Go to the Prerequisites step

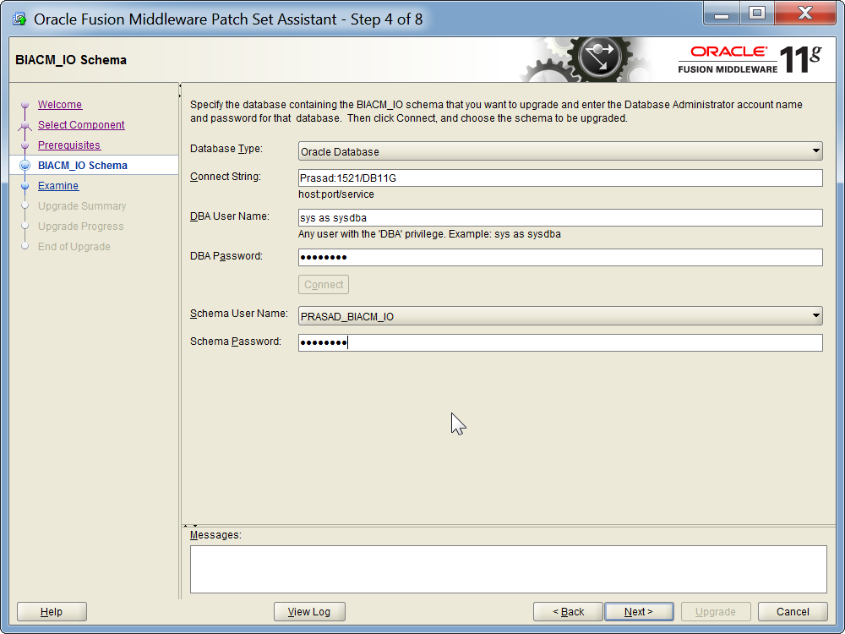click(x=69, y=145)
